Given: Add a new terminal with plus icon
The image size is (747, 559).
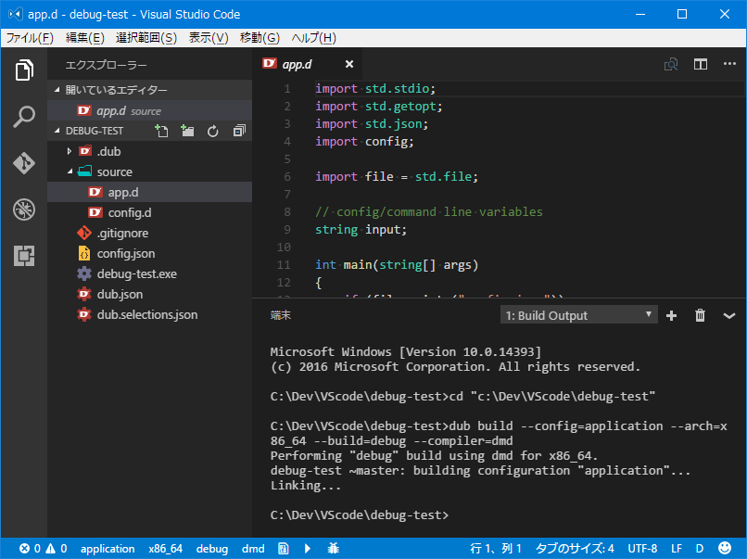Looking at the screenshot, I should tap(671, 315).
